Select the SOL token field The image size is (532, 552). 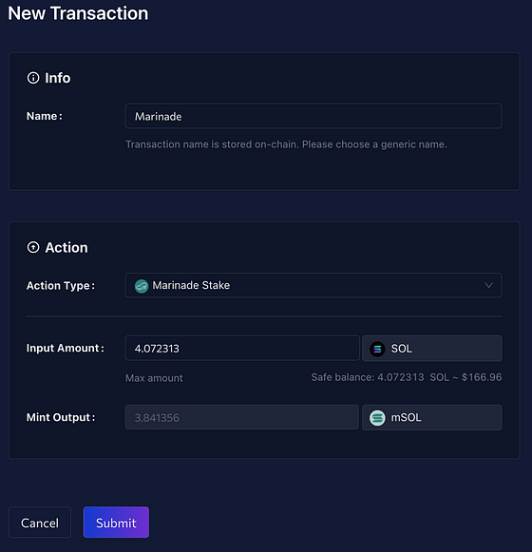pyautogui.click(x=432, y=349)
